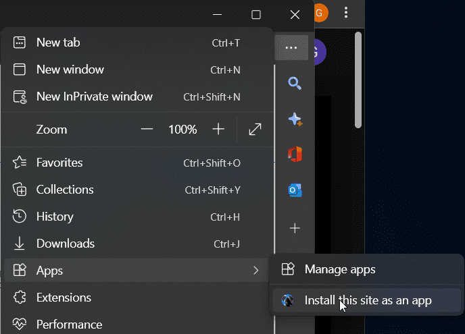Click the orange G profile avatar
The image size is (465, 334).
click(321, 13)
